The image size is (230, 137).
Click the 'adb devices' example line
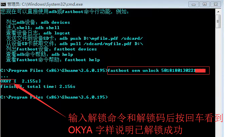pyautogui.click(x=38, y=22)
